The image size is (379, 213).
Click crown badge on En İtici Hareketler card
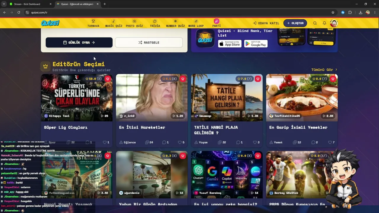pos(183,79)
